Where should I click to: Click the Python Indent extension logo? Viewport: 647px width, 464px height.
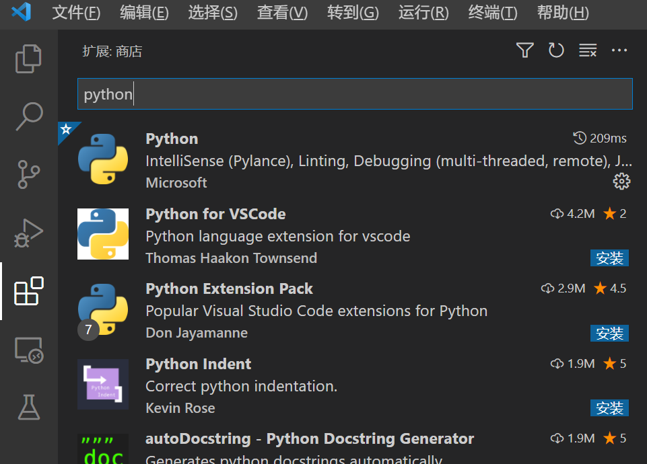[x=103, y=384]
